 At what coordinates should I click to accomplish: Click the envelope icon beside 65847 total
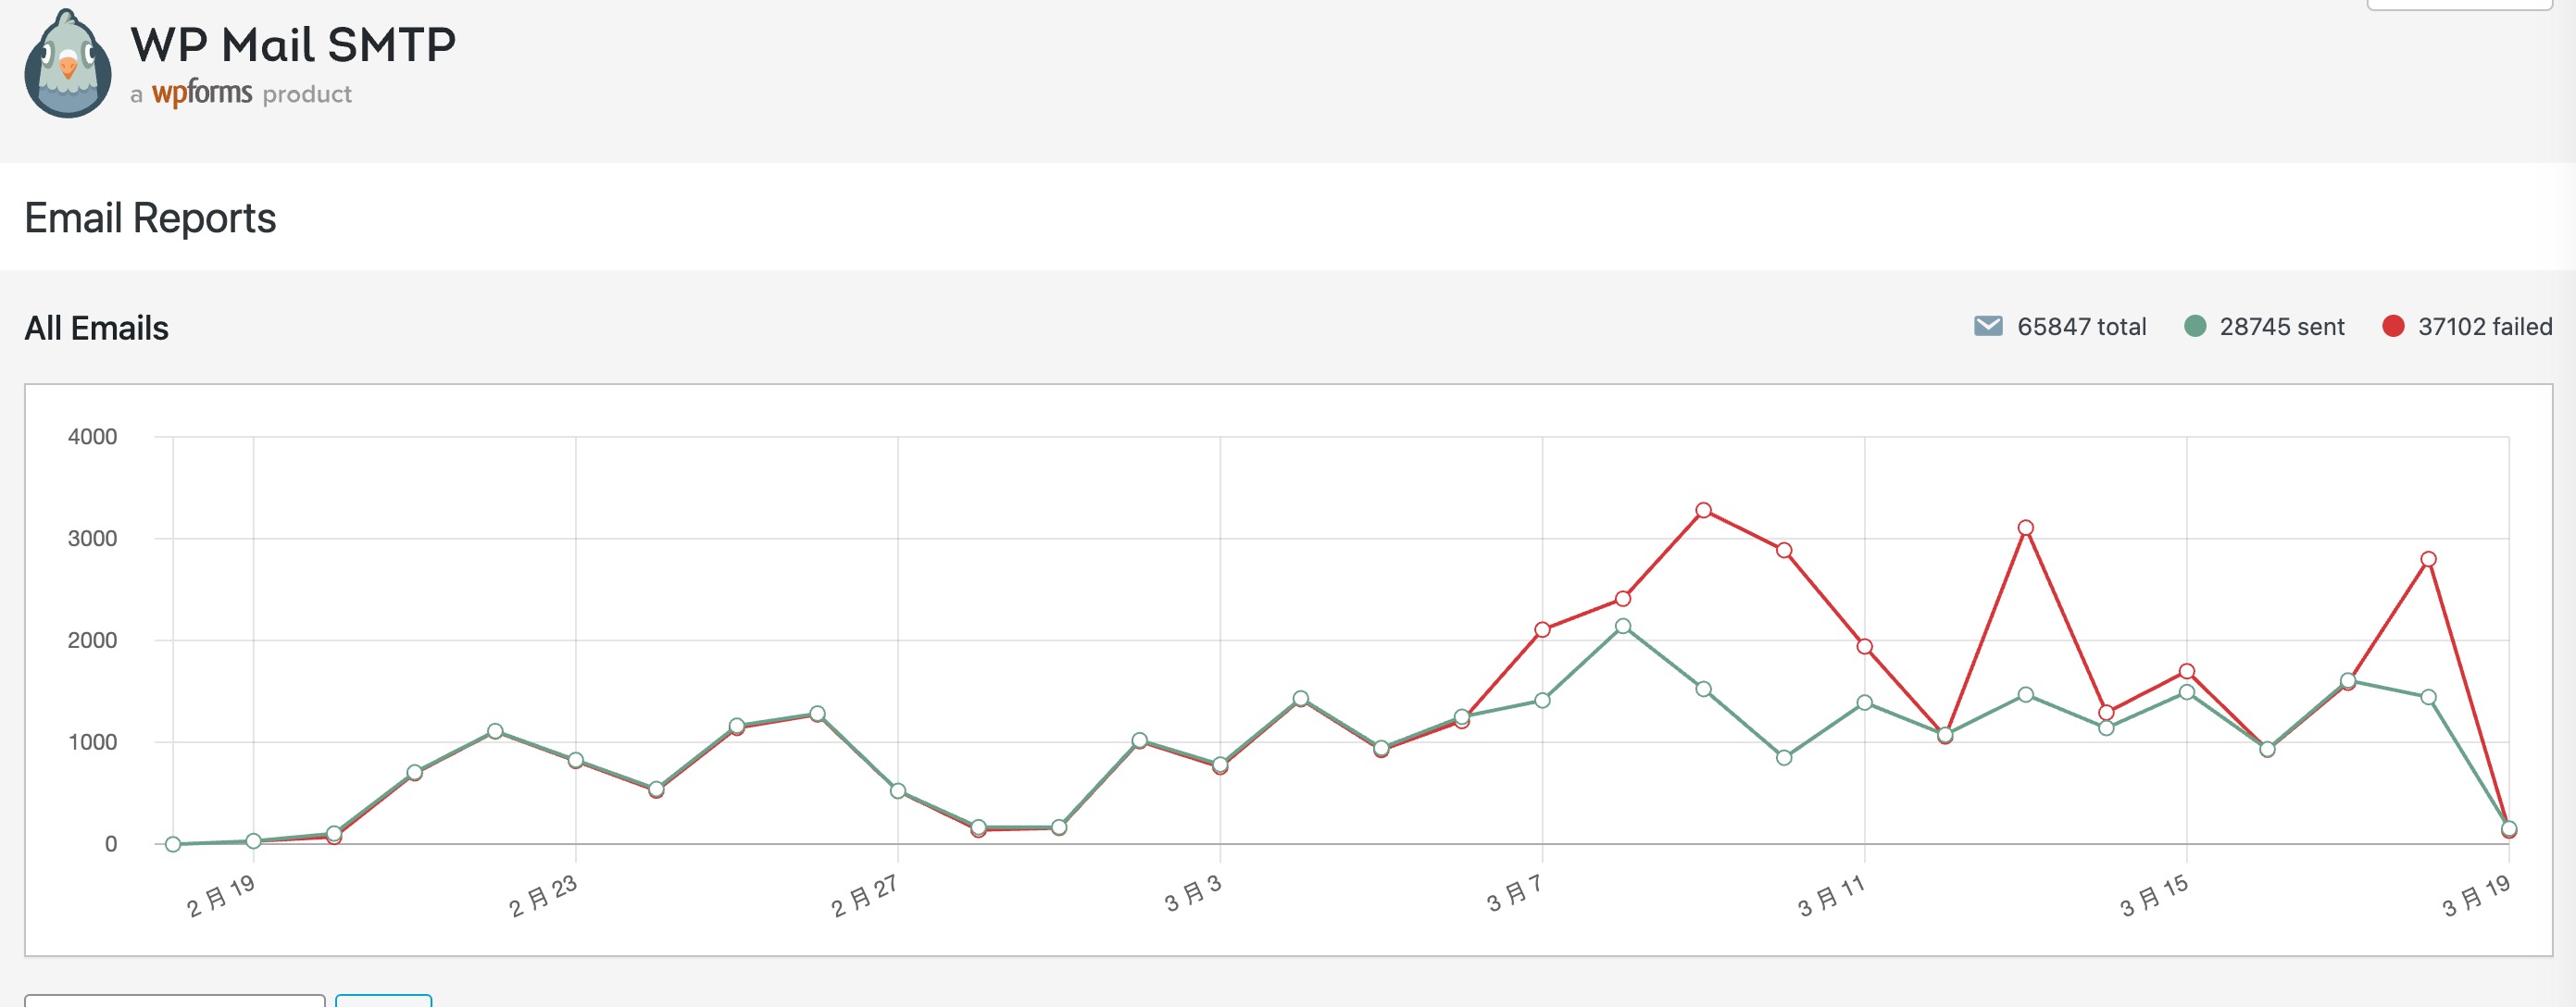(1988, 326)
